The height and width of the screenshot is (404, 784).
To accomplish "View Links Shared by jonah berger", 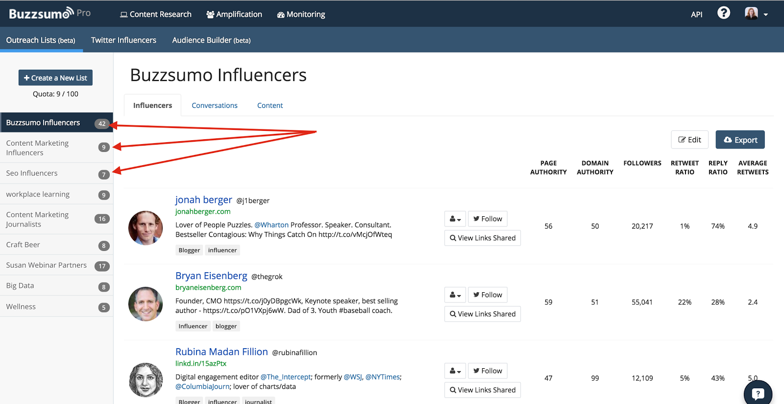I will [483, 238].
